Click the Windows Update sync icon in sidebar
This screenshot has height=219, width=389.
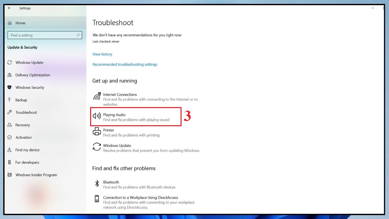coord(10,63)
